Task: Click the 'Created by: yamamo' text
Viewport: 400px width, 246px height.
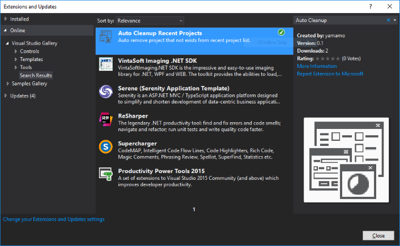Action: (x=321, y=36)
